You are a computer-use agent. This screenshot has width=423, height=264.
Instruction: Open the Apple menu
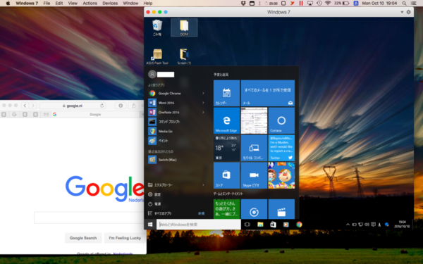(8, 4)
